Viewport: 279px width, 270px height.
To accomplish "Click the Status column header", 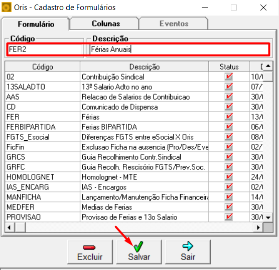I will click(229, 67).
